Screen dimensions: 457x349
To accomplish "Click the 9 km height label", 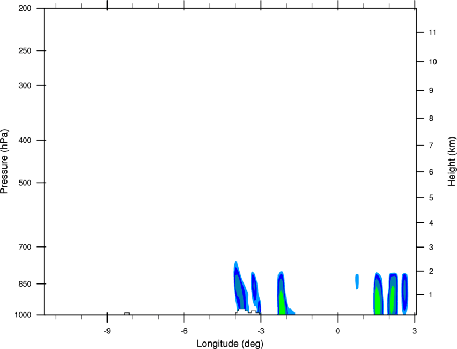I will point(431,91).
